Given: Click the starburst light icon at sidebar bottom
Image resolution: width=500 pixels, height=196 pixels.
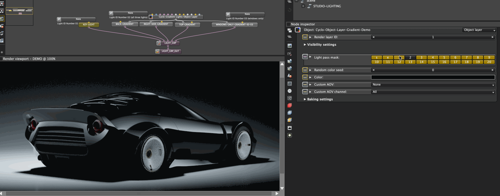Looking at the screenshot, I should [x=290, y=135].
